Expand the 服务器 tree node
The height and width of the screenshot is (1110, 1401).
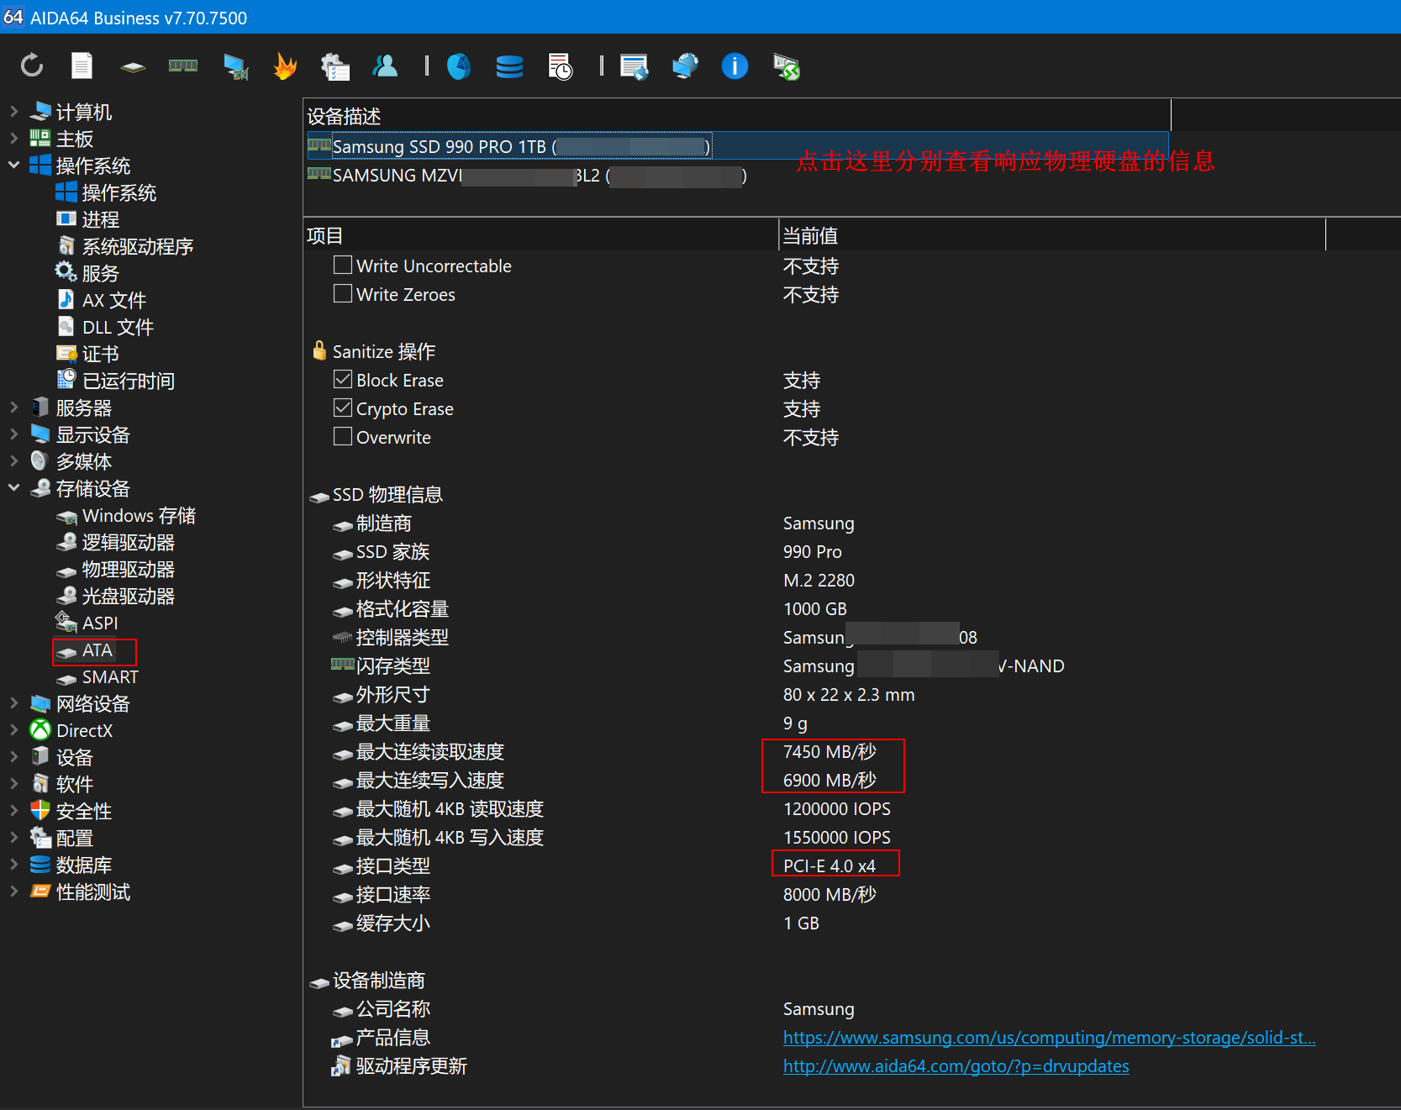[14, 407]
